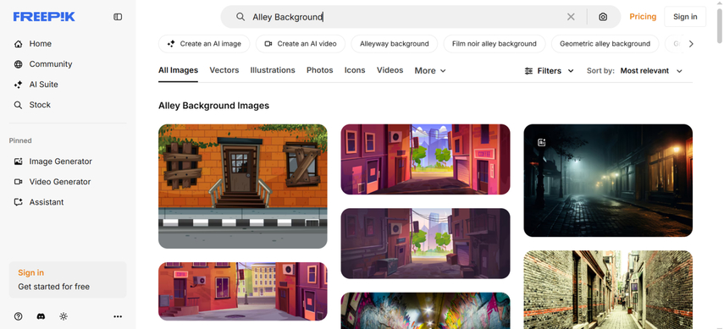Open the Pricing page
724x329 pixels.
pyautogui.click(x=643, y=17)
